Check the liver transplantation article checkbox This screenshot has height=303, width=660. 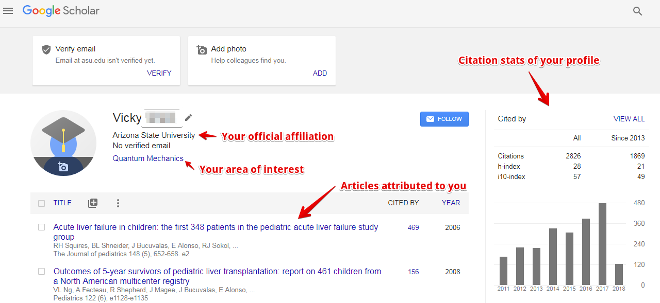click(41, 271)
